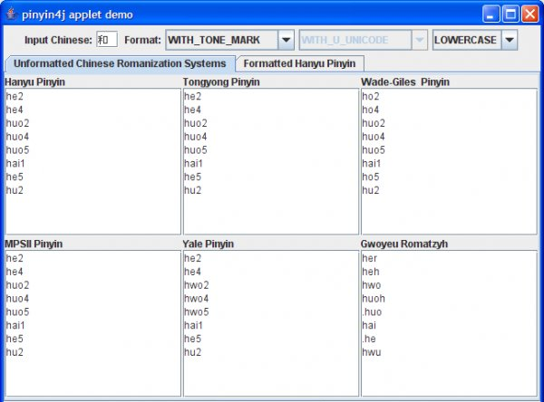This screenshot has height=402, width=544.
Task: Select 'hai1' in Hanyu Pinyin list
Action: 15,163
